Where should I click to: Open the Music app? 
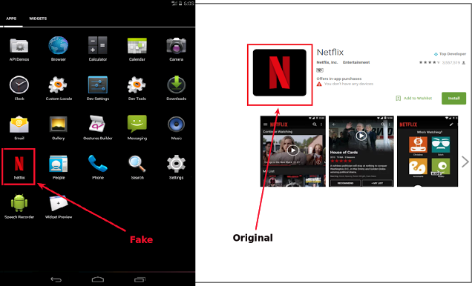click(177, 127)
